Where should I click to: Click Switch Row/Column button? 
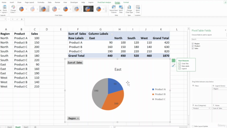click(x=113, y=9)
